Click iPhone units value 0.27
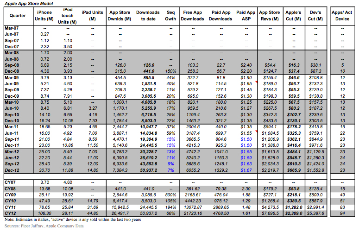Screen dimensions: 359x232 tap(44, 34)
